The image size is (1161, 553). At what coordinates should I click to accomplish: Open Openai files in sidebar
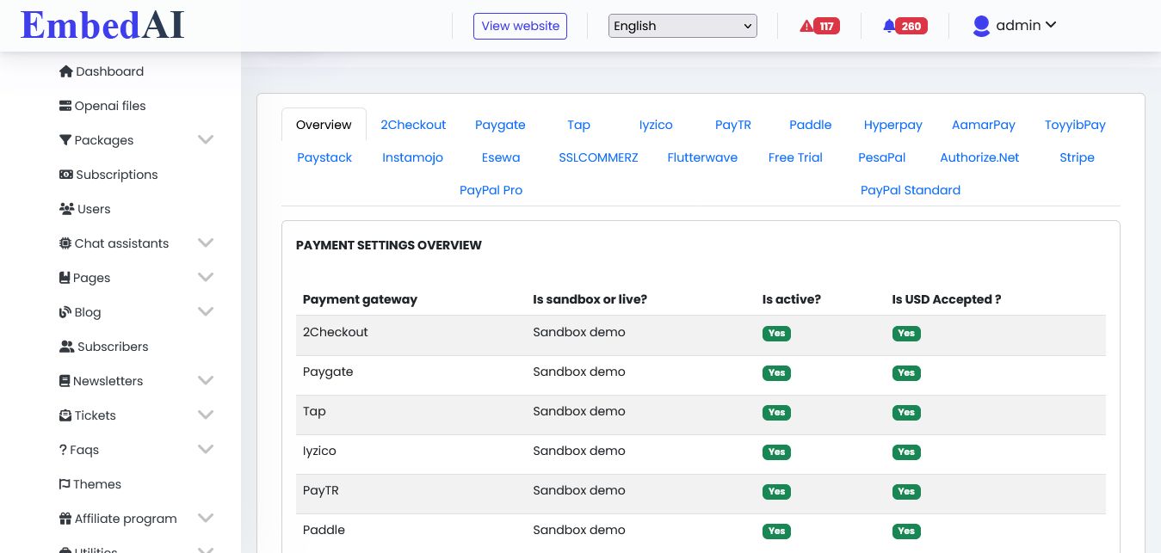[110, 106]
